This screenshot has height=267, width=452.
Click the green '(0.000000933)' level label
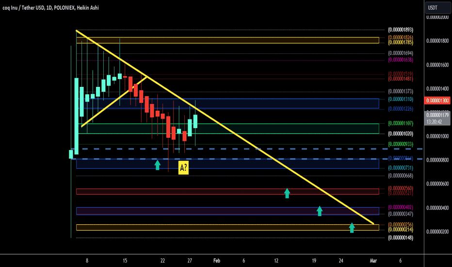click(x=401, y=144)
